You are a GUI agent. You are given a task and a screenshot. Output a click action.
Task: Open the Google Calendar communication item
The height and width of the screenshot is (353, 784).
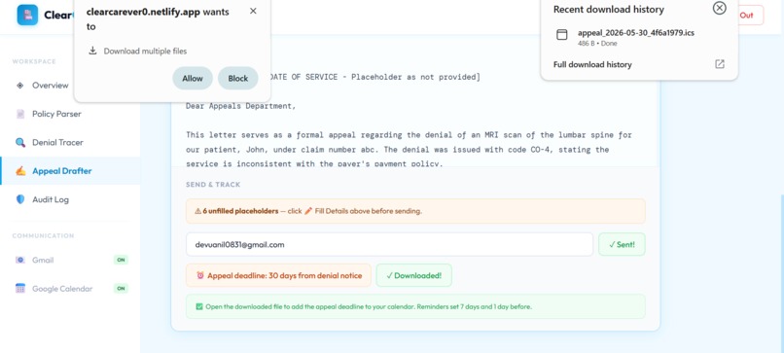(x=70, y=289)
